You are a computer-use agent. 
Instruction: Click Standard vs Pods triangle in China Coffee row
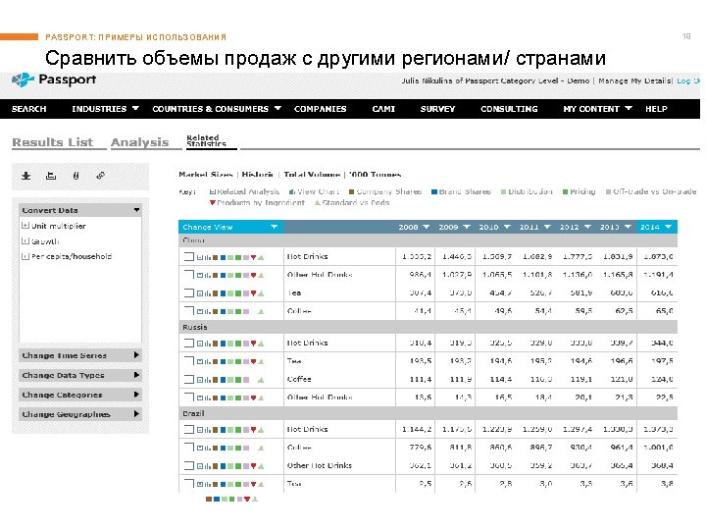[x=261, y=311]
